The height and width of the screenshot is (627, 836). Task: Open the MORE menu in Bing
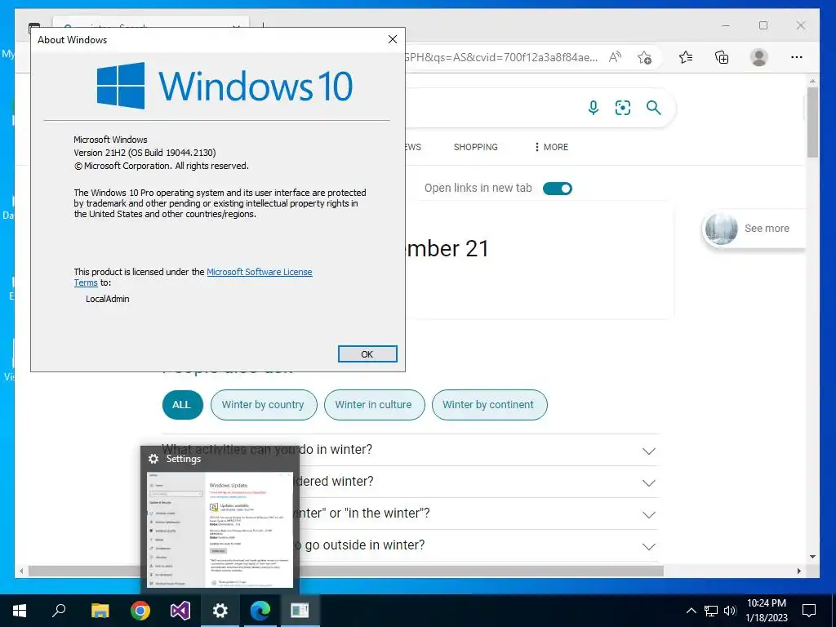551,147
